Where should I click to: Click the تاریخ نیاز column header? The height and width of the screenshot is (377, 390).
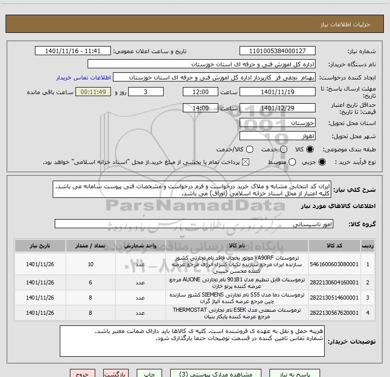pyautogui.click(x=40, y=246)
